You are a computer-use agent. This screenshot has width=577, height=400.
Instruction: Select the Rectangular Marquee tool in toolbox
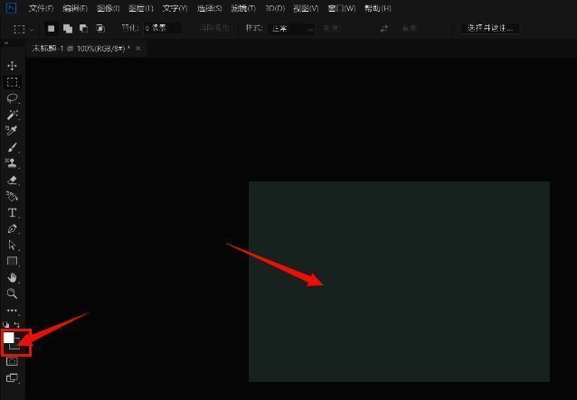coord(12,82)
